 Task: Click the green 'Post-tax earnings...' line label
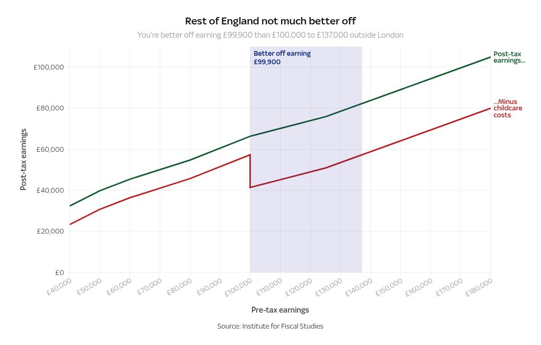[x=509, y=57]
